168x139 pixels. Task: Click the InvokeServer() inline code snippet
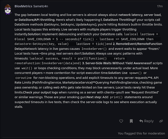point(94,49)
